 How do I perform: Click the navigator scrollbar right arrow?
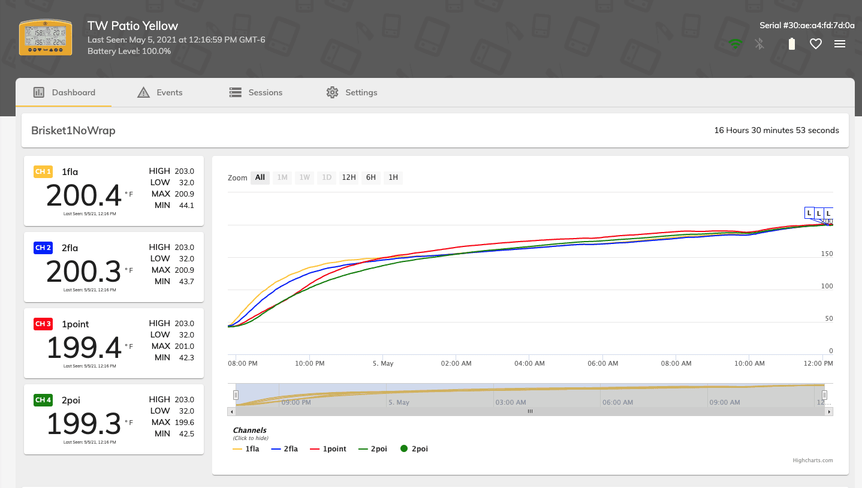(x=829, y=412)
